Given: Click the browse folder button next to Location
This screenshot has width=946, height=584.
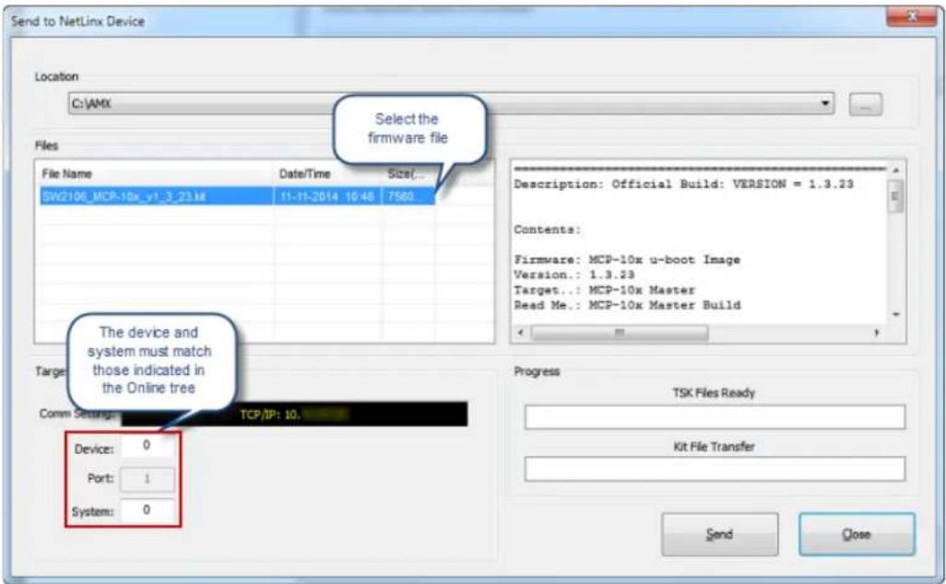Looking at the screenshot, I should [865, 104].
